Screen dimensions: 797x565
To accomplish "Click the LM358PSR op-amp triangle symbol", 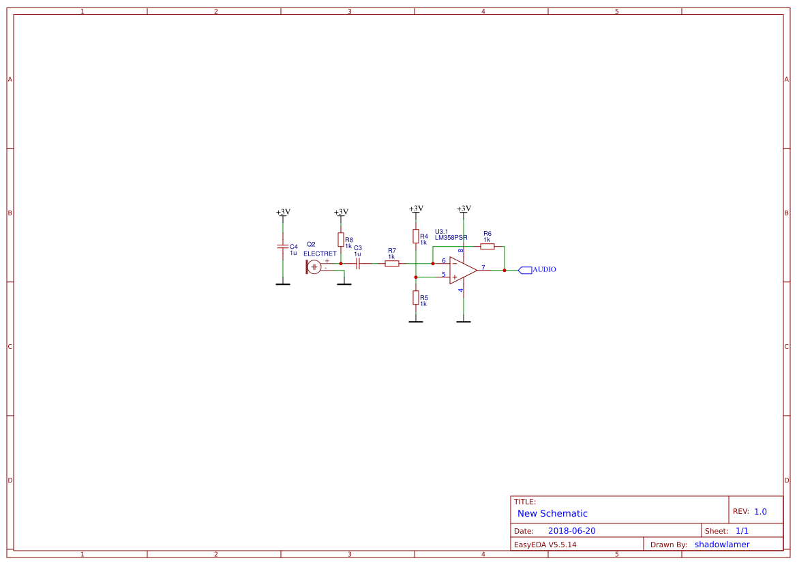I will [x=462, y=270].
